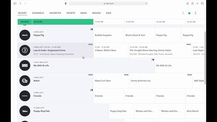Move guide timeline earlier with left chevron

(x=183, y=13)
